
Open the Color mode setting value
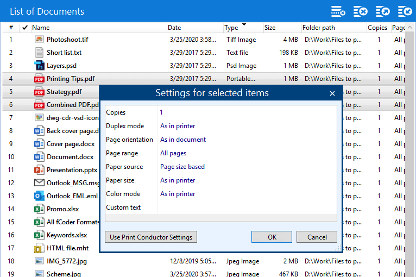coord(178,194)
